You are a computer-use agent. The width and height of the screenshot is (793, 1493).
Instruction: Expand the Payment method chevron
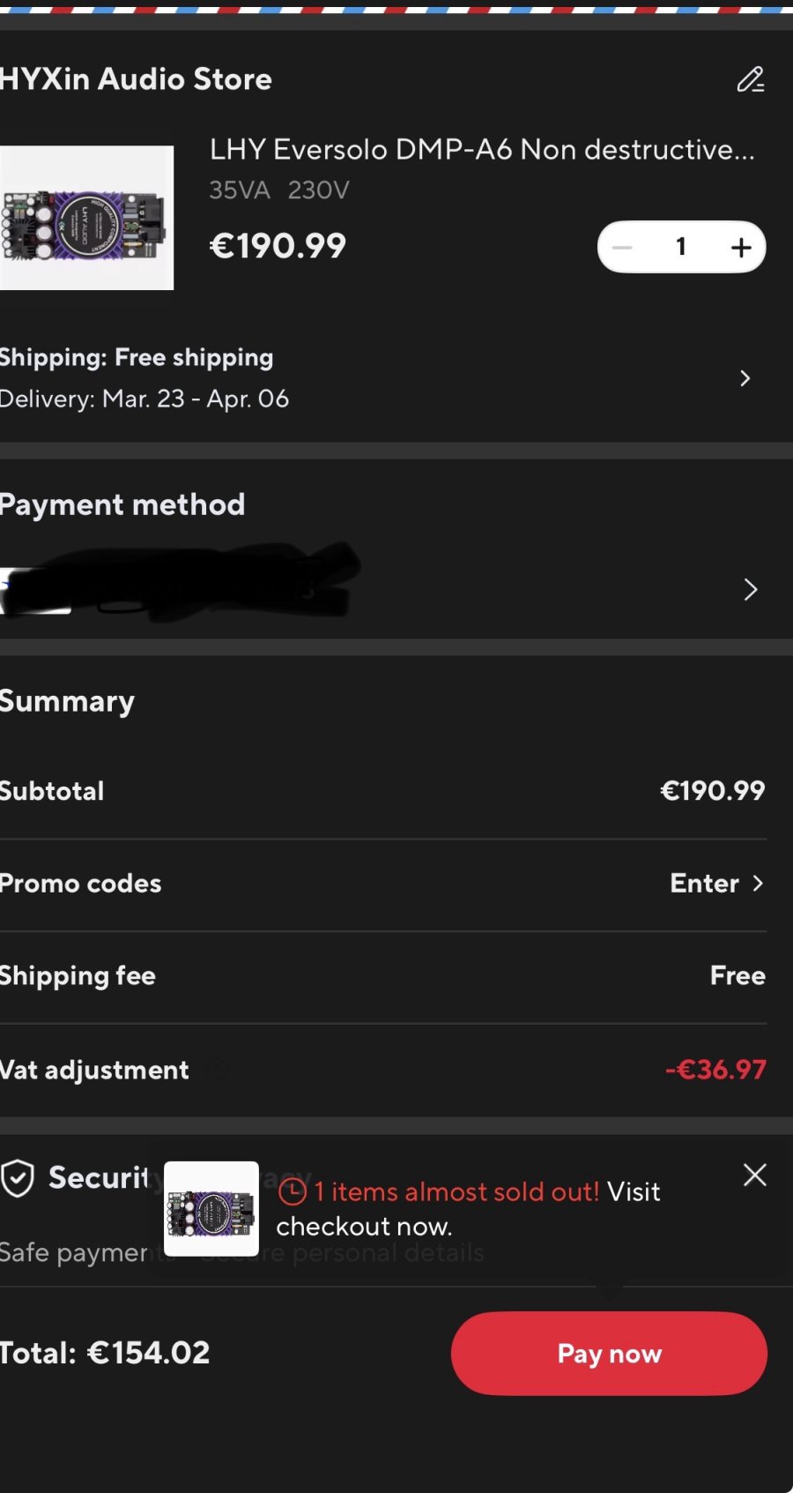750,589
